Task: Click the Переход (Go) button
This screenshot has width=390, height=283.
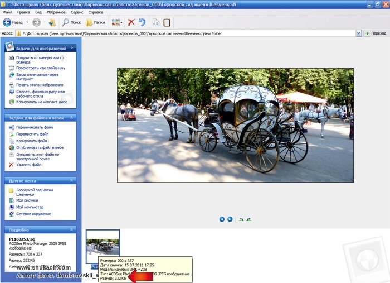Action: (x=376, y=33)
